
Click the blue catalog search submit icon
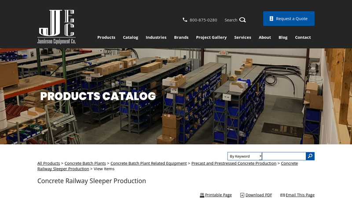(x=310, y=156)
